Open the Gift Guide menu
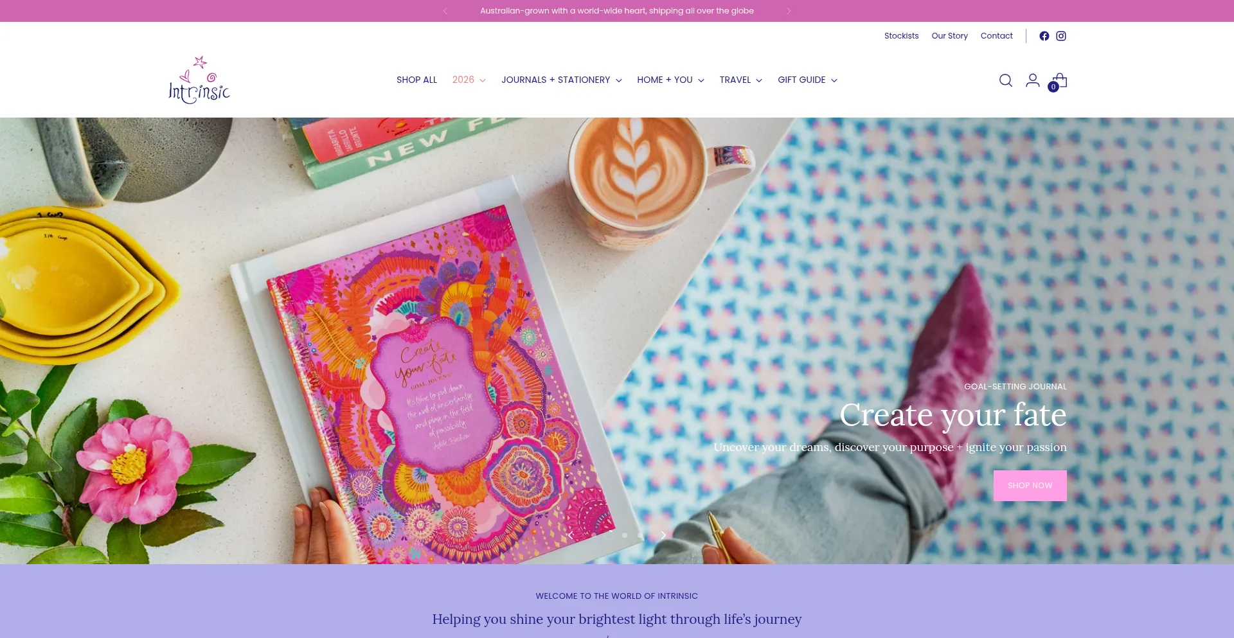 coord(807,80)
